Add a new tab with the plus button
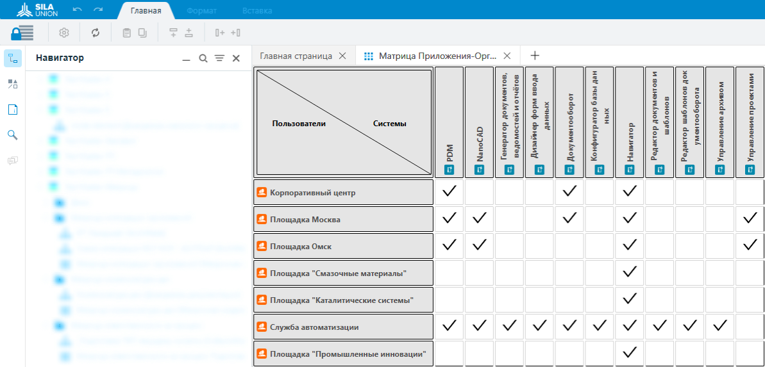The width and height of the screenshot is (765, 367). [535, 56]
